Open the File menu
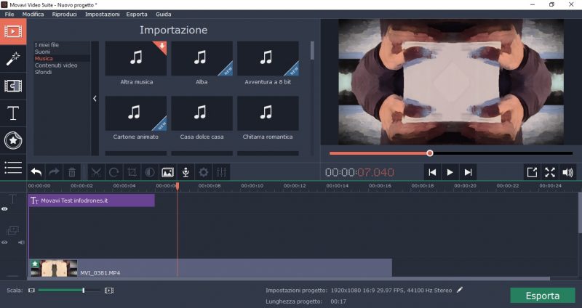This screenshot has width=582, height=308. point(9,14)
